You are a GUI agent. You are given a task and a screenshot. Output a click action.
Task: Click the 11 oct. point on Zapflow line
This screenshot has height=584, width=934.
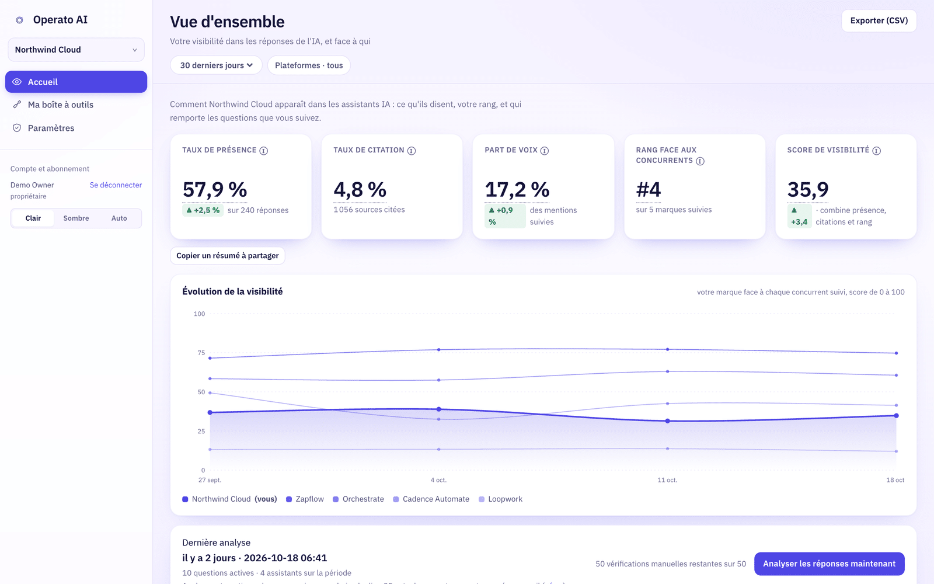click(x=668, y=349)
